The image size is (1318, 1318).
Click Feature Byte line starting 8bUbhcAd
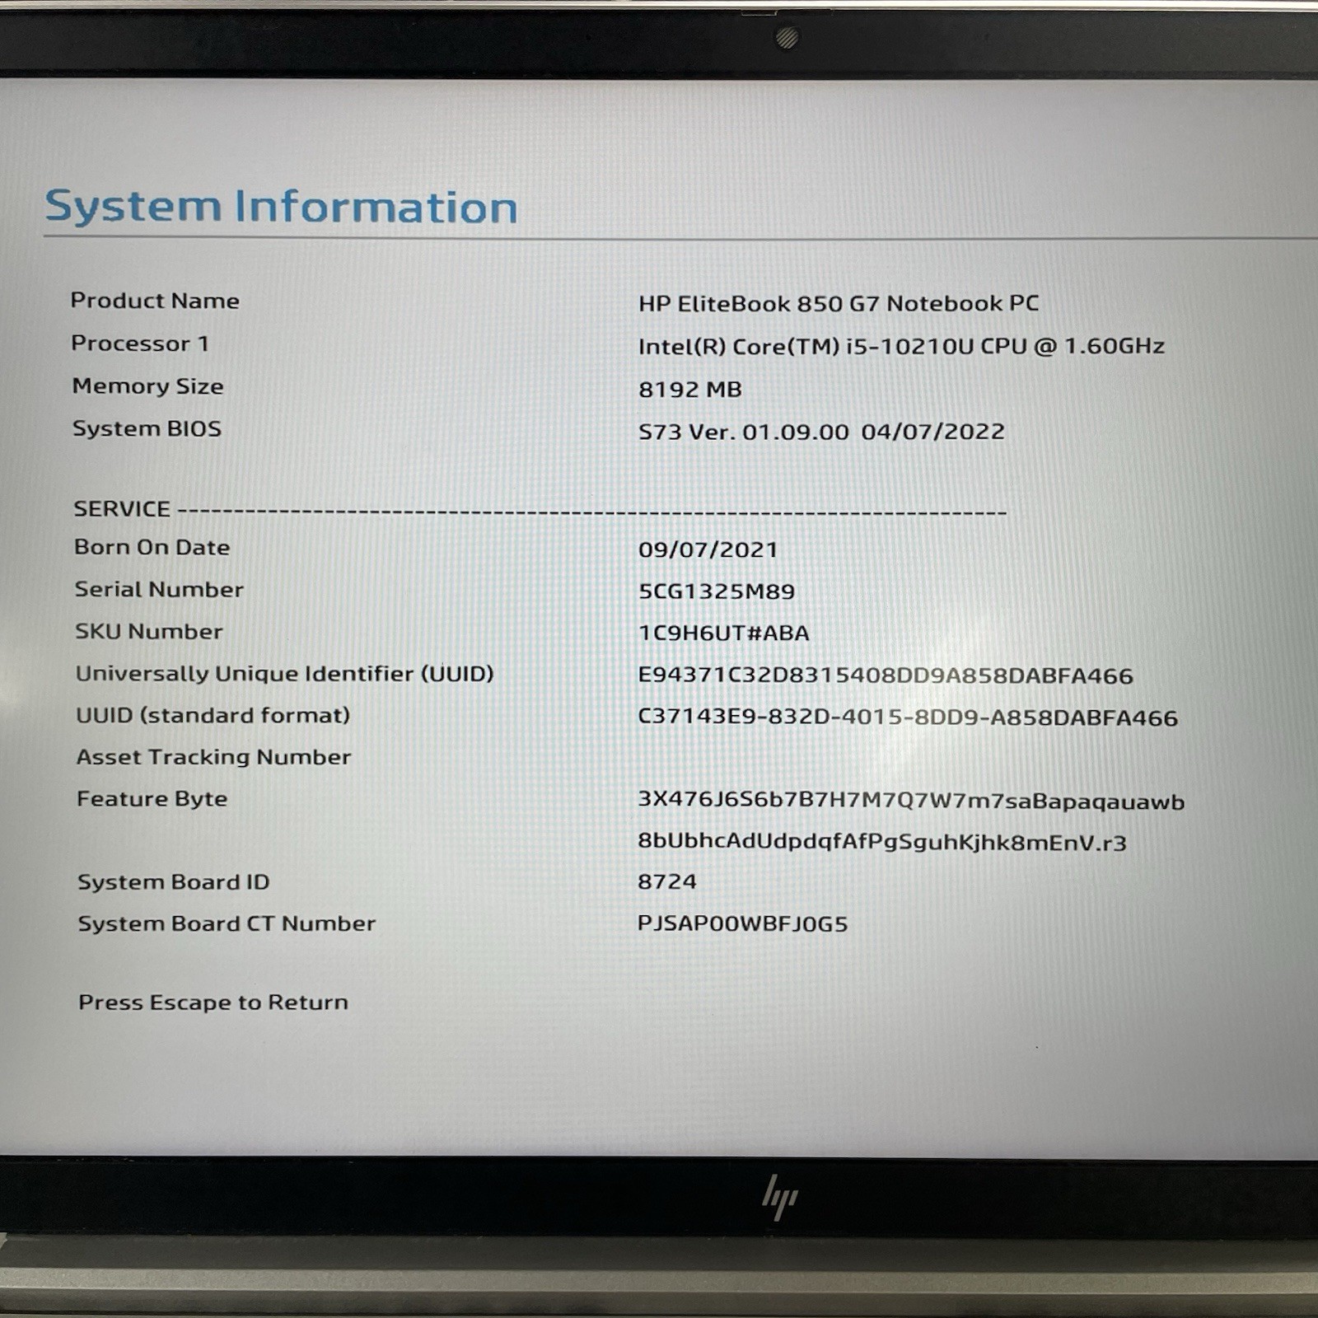click(882, 842)
